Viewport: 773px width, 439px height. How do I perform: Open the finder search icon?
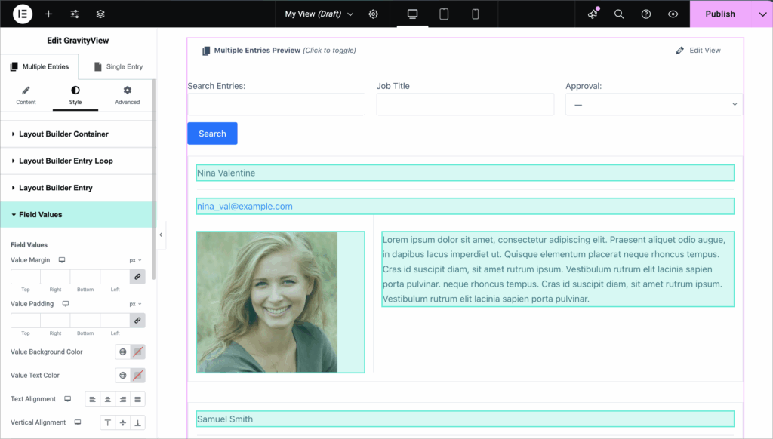619,14
